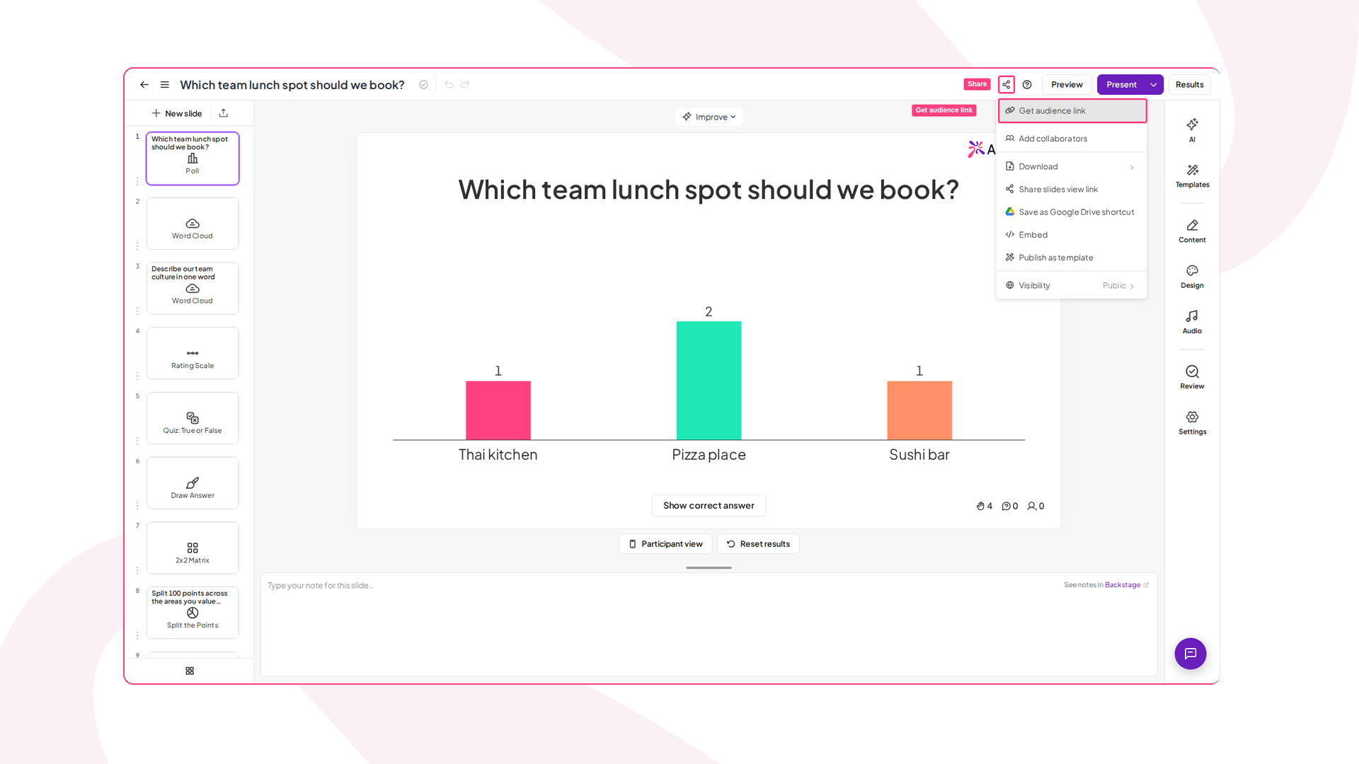Viewport: 1359px width, 764px height.
Task: Expand the Present button dropdown arrow
Action: 1154,85
